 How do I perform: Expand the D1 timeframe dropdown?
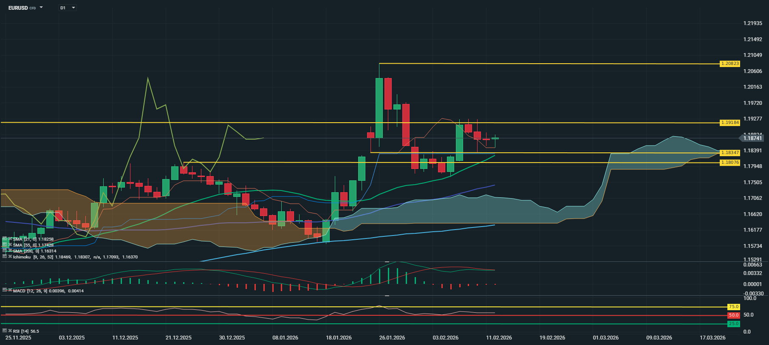73,8
